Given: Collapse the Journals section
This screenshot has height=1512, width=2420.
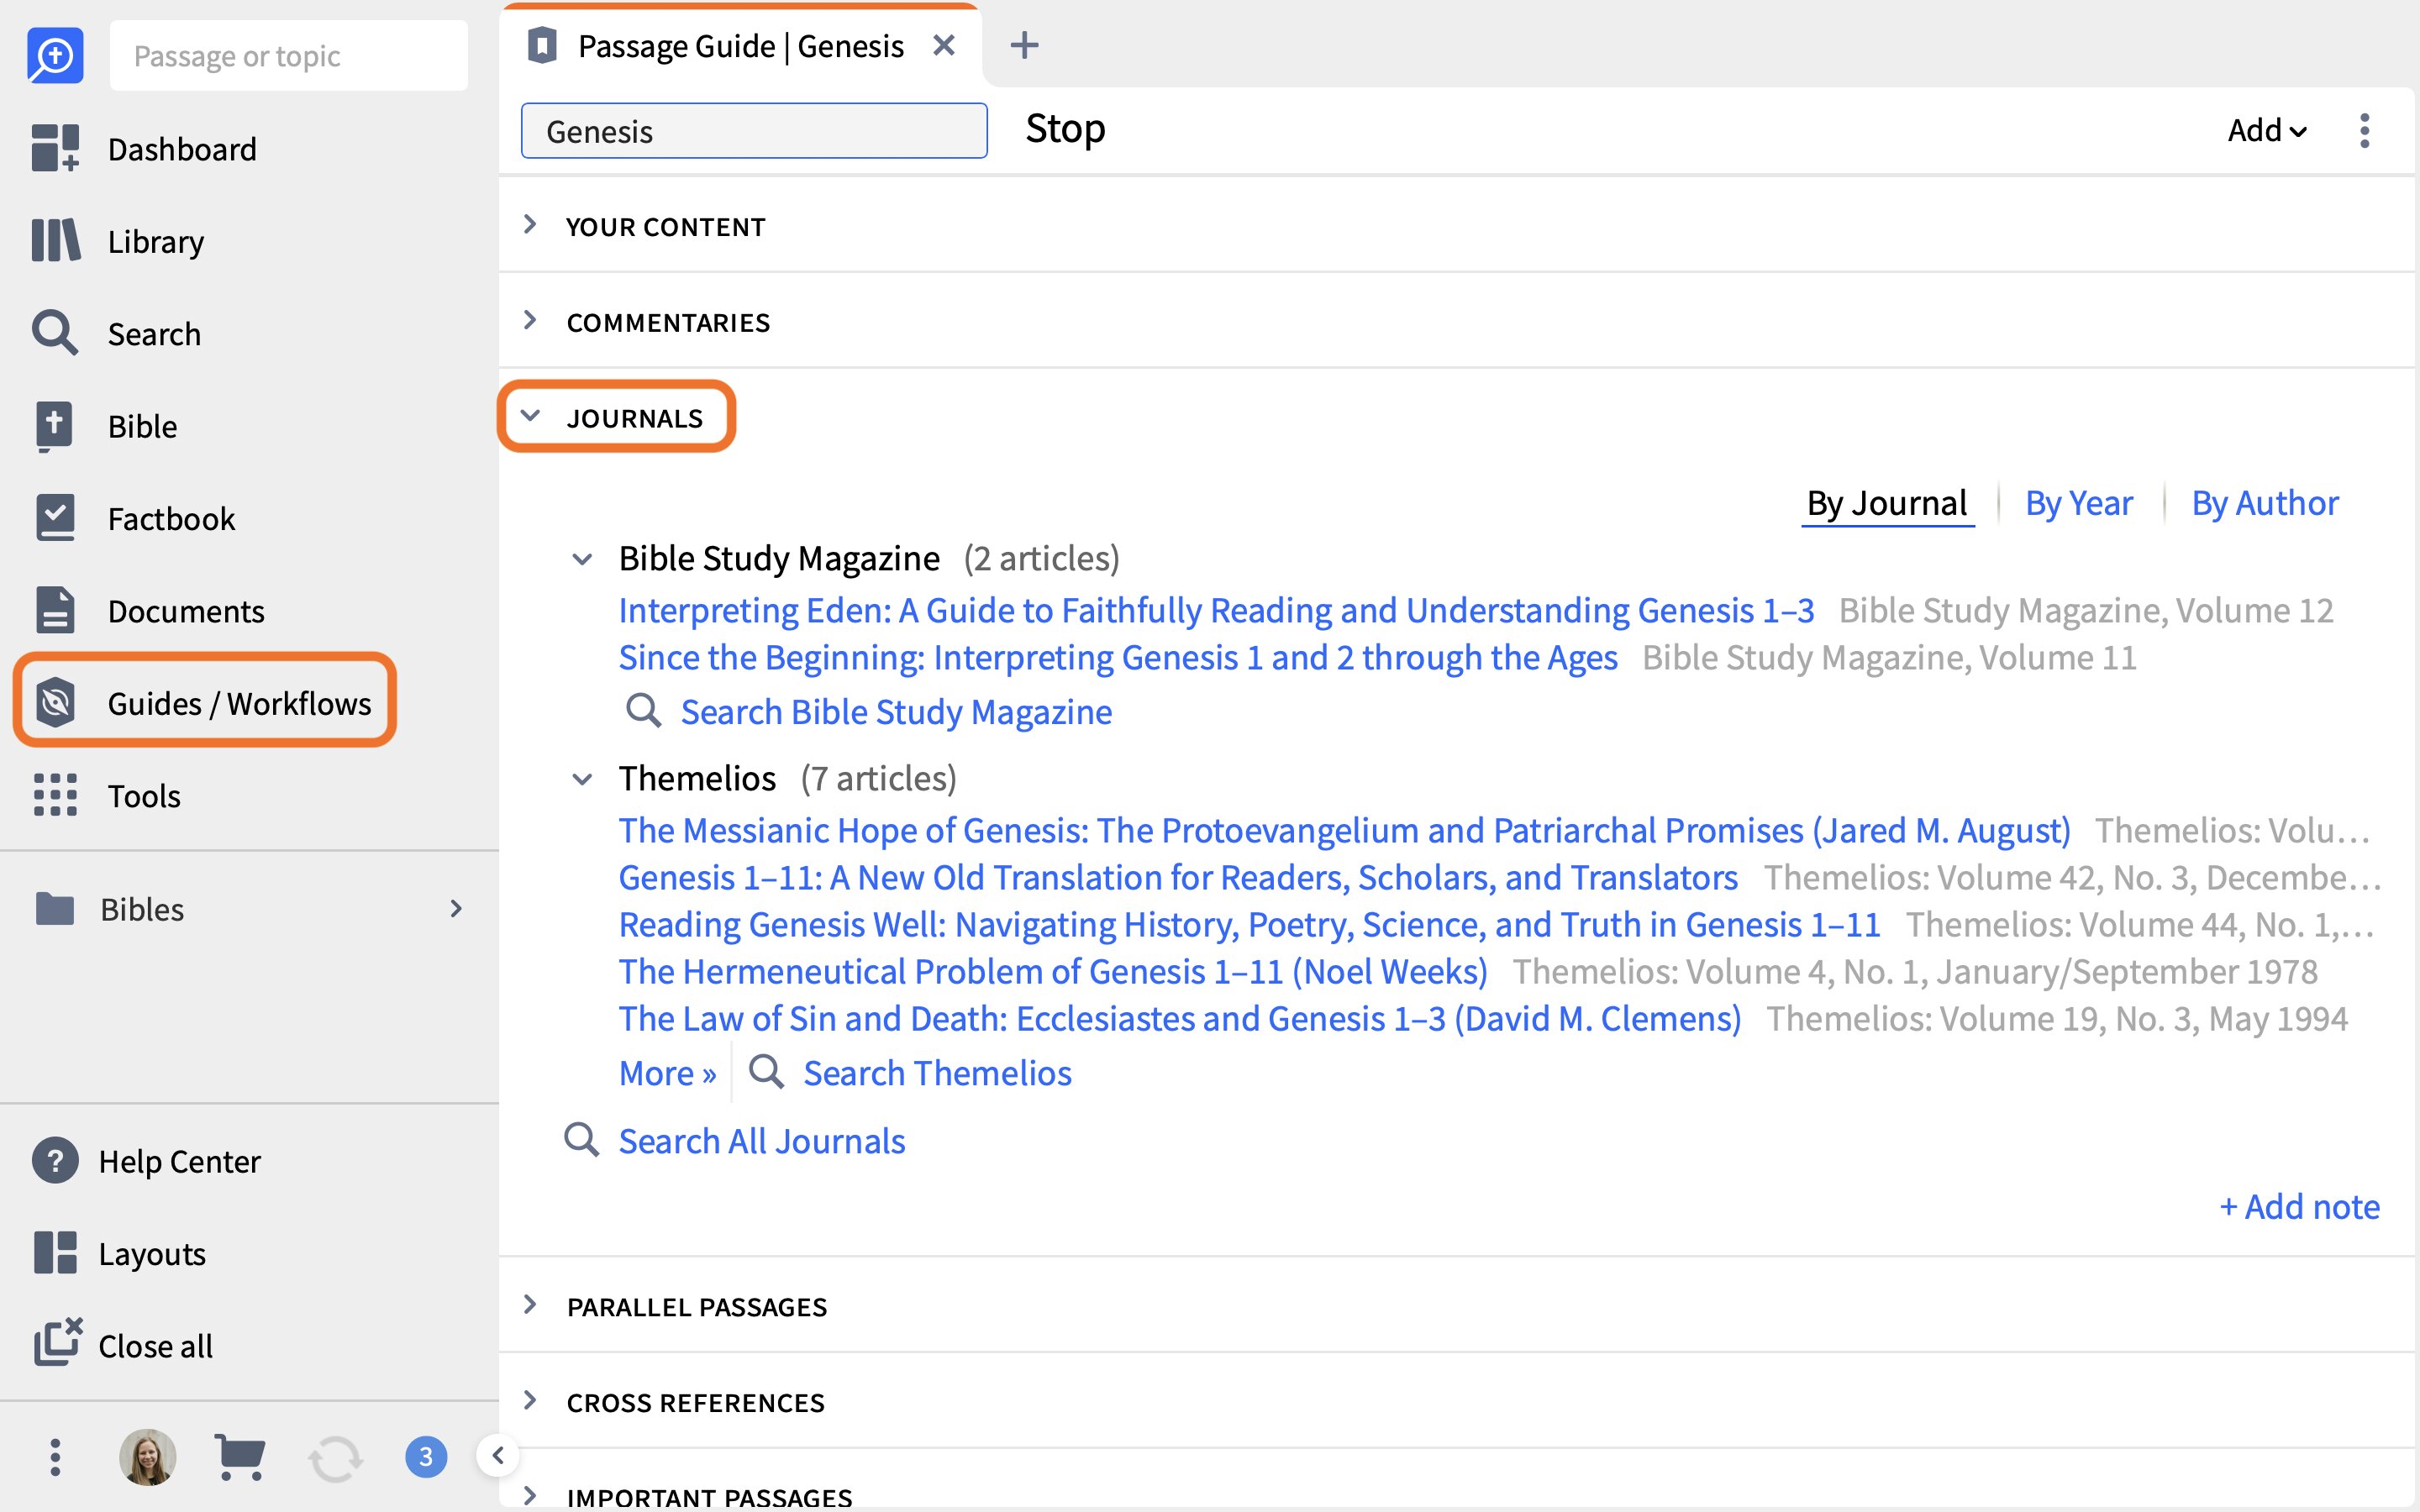Looking at the screenshot, I should point(530,416).
